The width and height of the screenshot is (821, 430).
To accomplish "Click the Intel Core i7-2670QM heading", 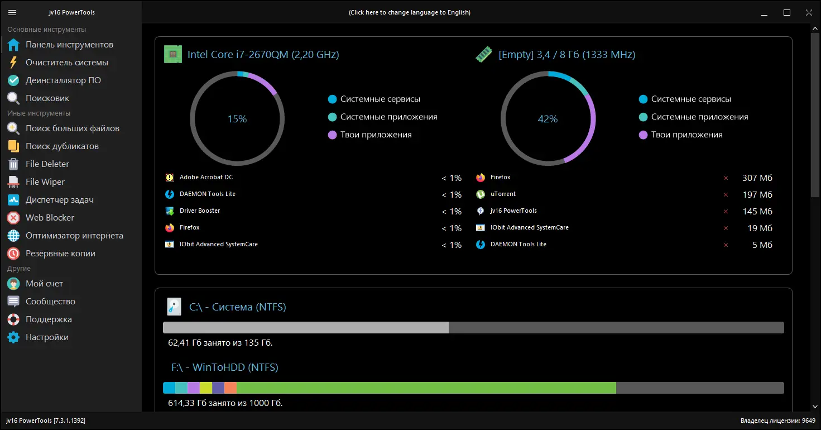I will coord(263,54).
